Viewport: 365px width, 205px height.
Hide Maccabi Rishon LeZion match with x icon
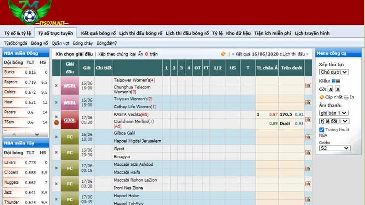[56, 184]
